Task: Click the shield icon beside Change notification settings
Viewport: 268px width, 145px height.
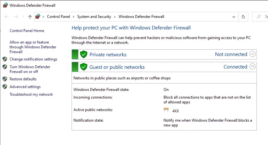Action: point(5,59)
